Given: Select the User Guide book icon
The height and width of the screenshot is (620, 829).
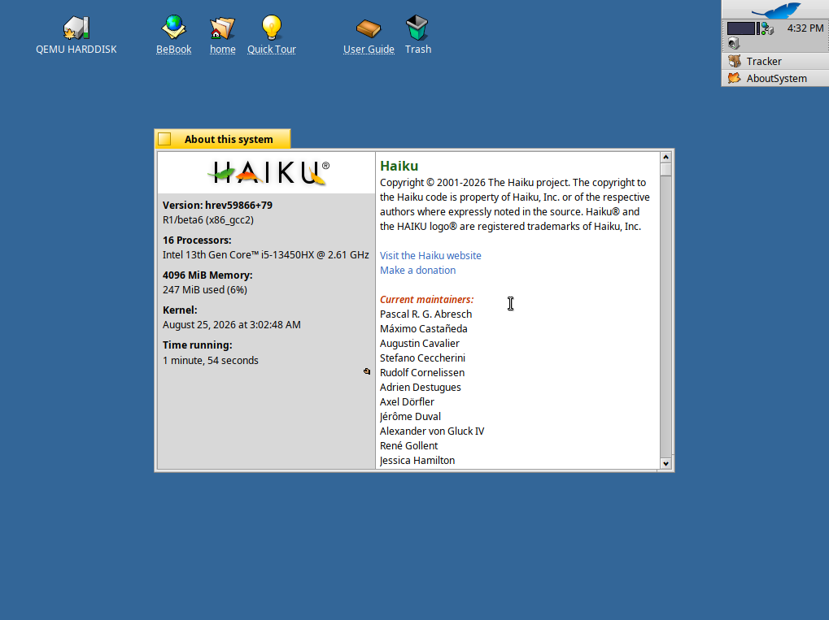Looking at the screenshot, I should click(x=369, y=28).
